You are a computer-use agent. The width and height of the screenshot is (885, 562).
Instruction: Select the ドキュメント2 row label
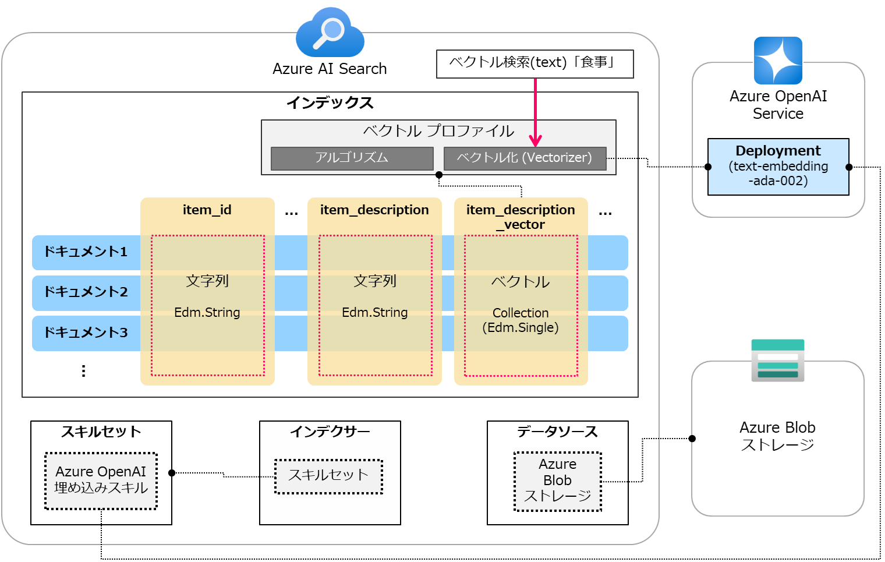pyautogui.click(x=86, y=292)
